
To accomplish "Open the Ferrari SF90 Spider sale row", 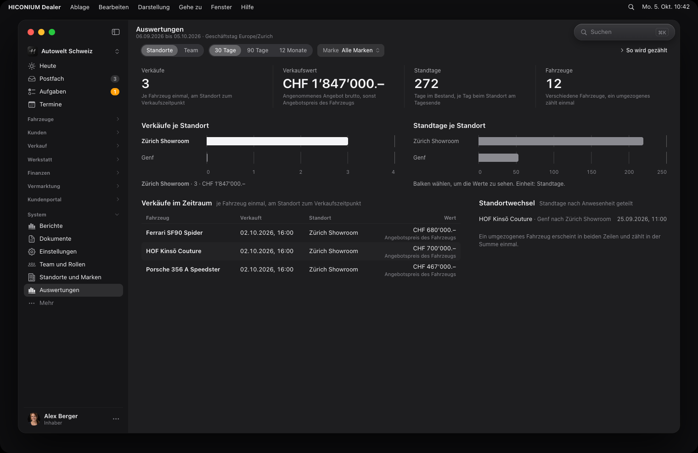I will tap(301, 233).
